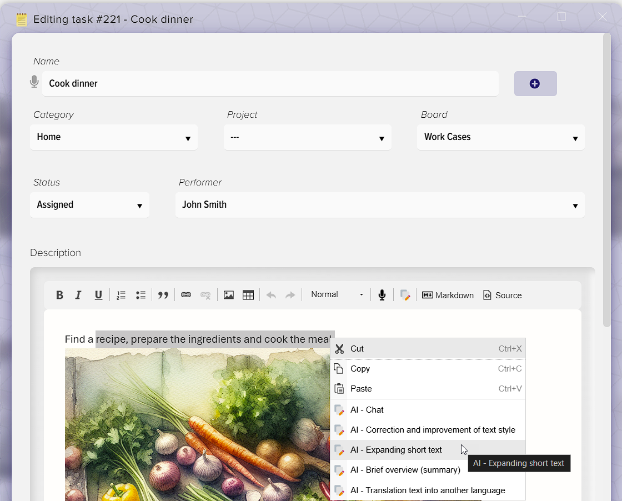Choose Paste from the context menu
Screen dimensions: 622x501
tap(428, 389)
